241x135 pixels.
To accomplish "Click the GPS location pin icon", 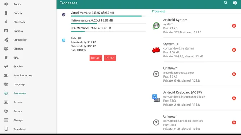I will [x=6, y=57].
